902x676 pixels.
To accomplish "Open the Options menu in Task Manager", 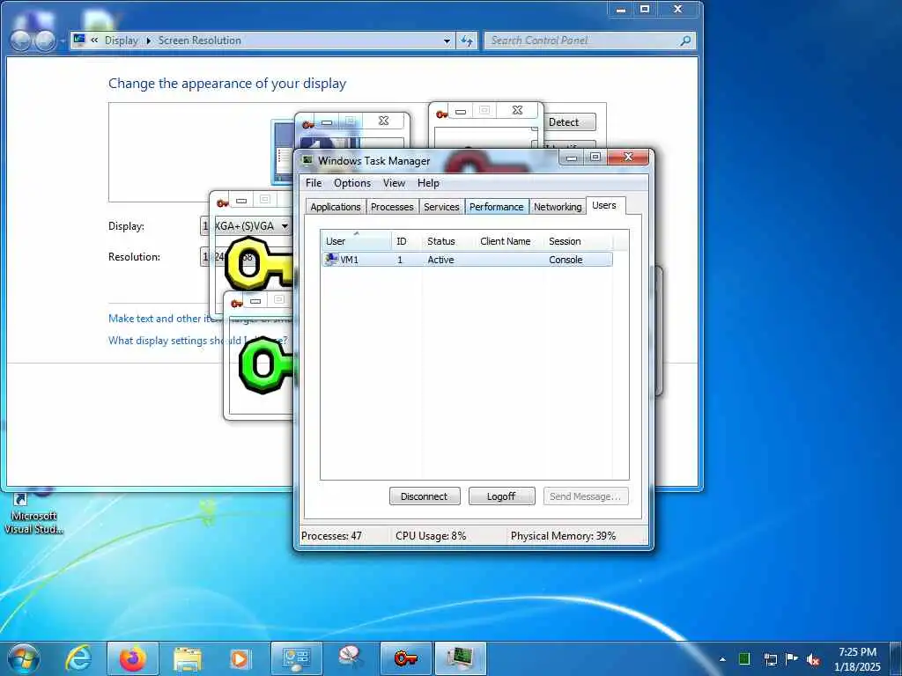I will coord(352,183).
